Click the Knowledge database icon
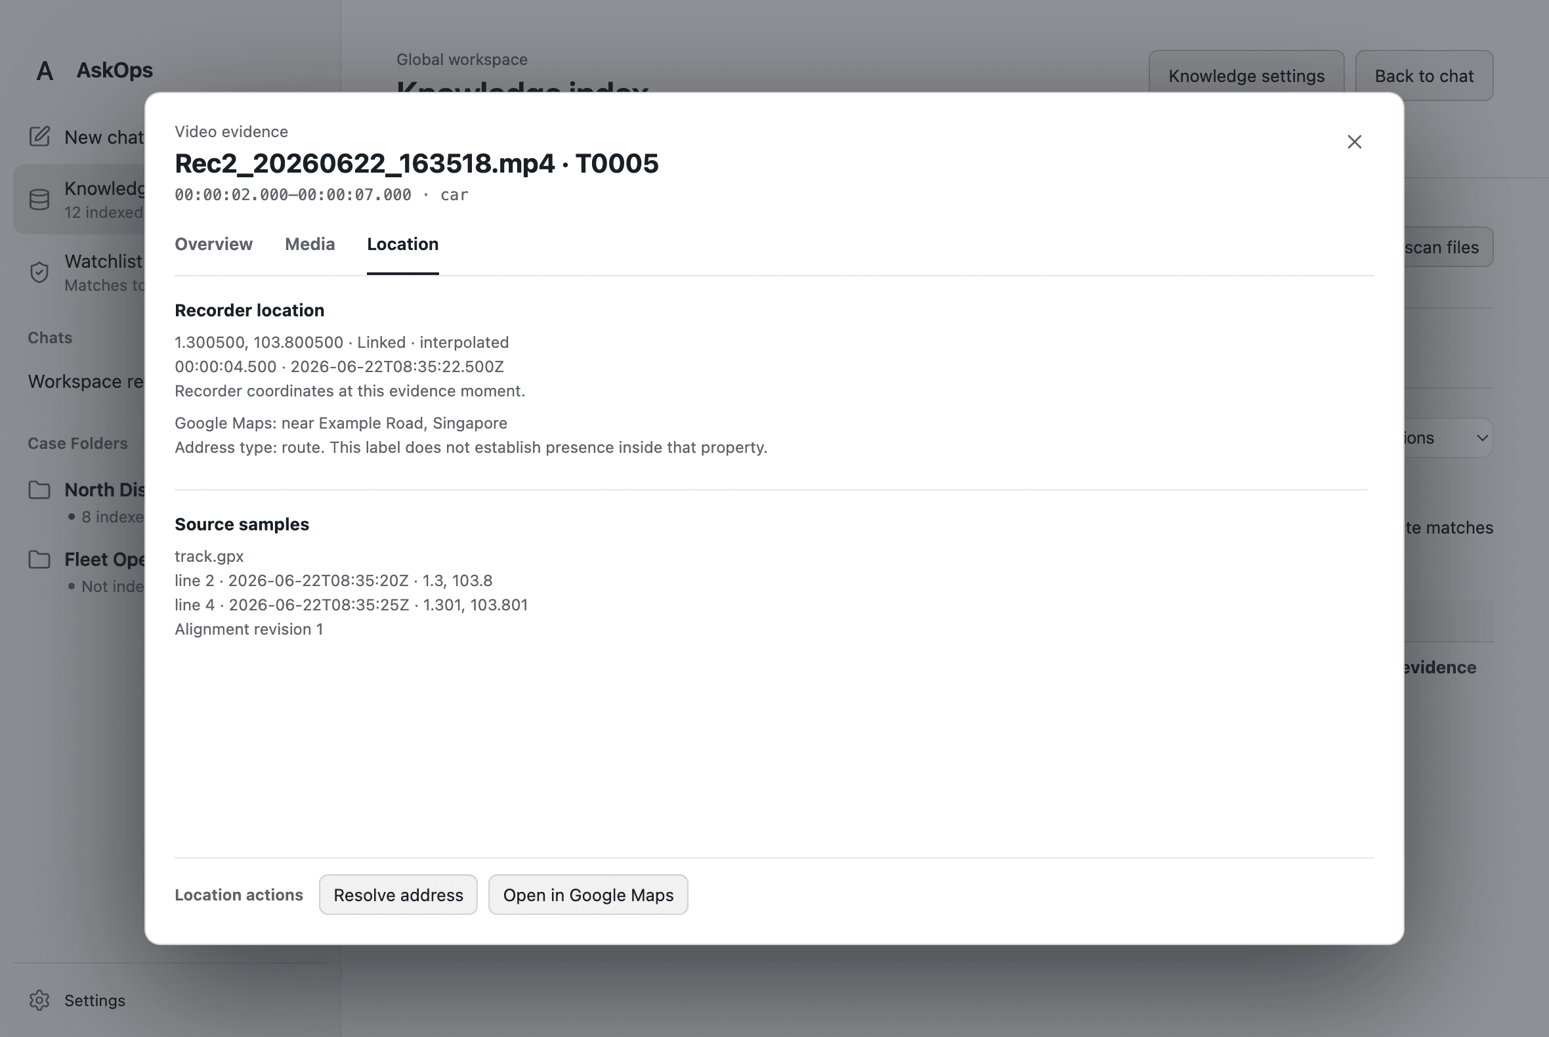 39,199
